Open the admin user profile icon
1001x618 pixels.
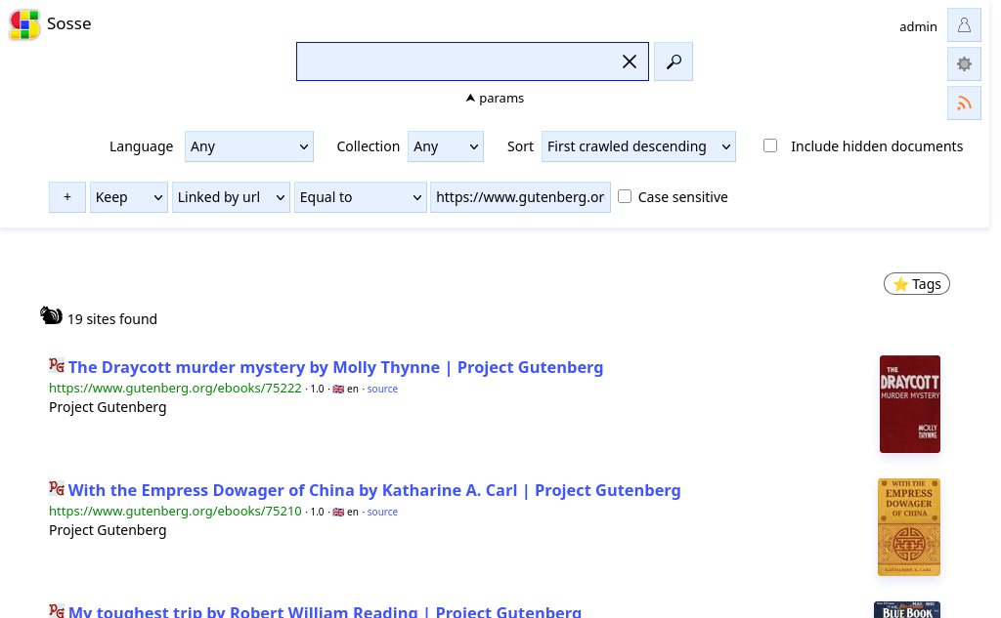tap(964, 24)
